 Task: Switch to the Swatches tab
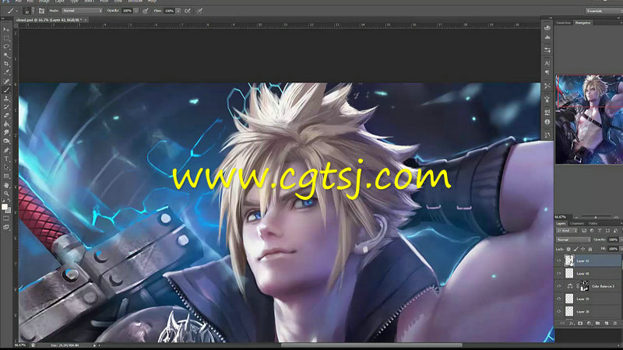(x=563, y=23)
